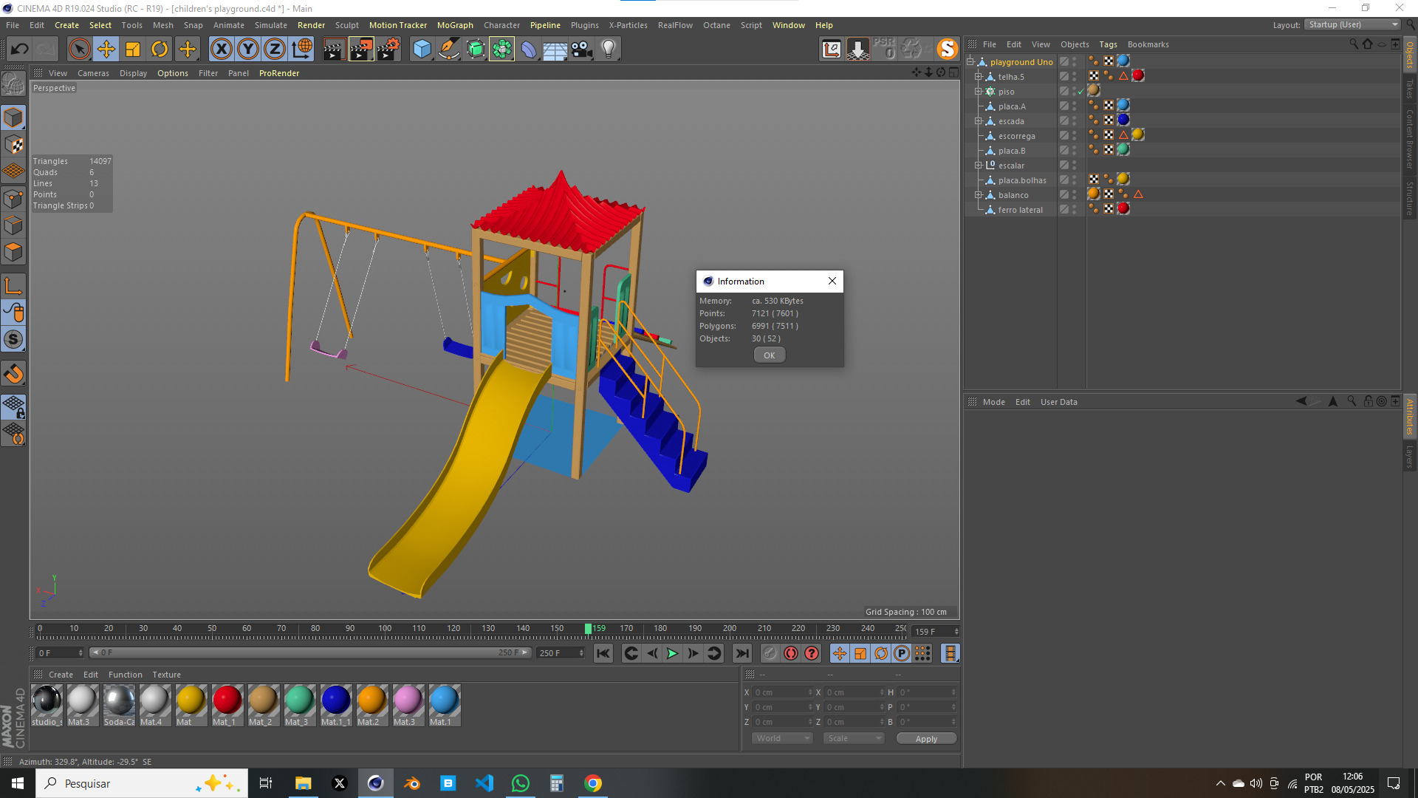Expand the balanco object
1418x798 pixels.
(978, 195)
